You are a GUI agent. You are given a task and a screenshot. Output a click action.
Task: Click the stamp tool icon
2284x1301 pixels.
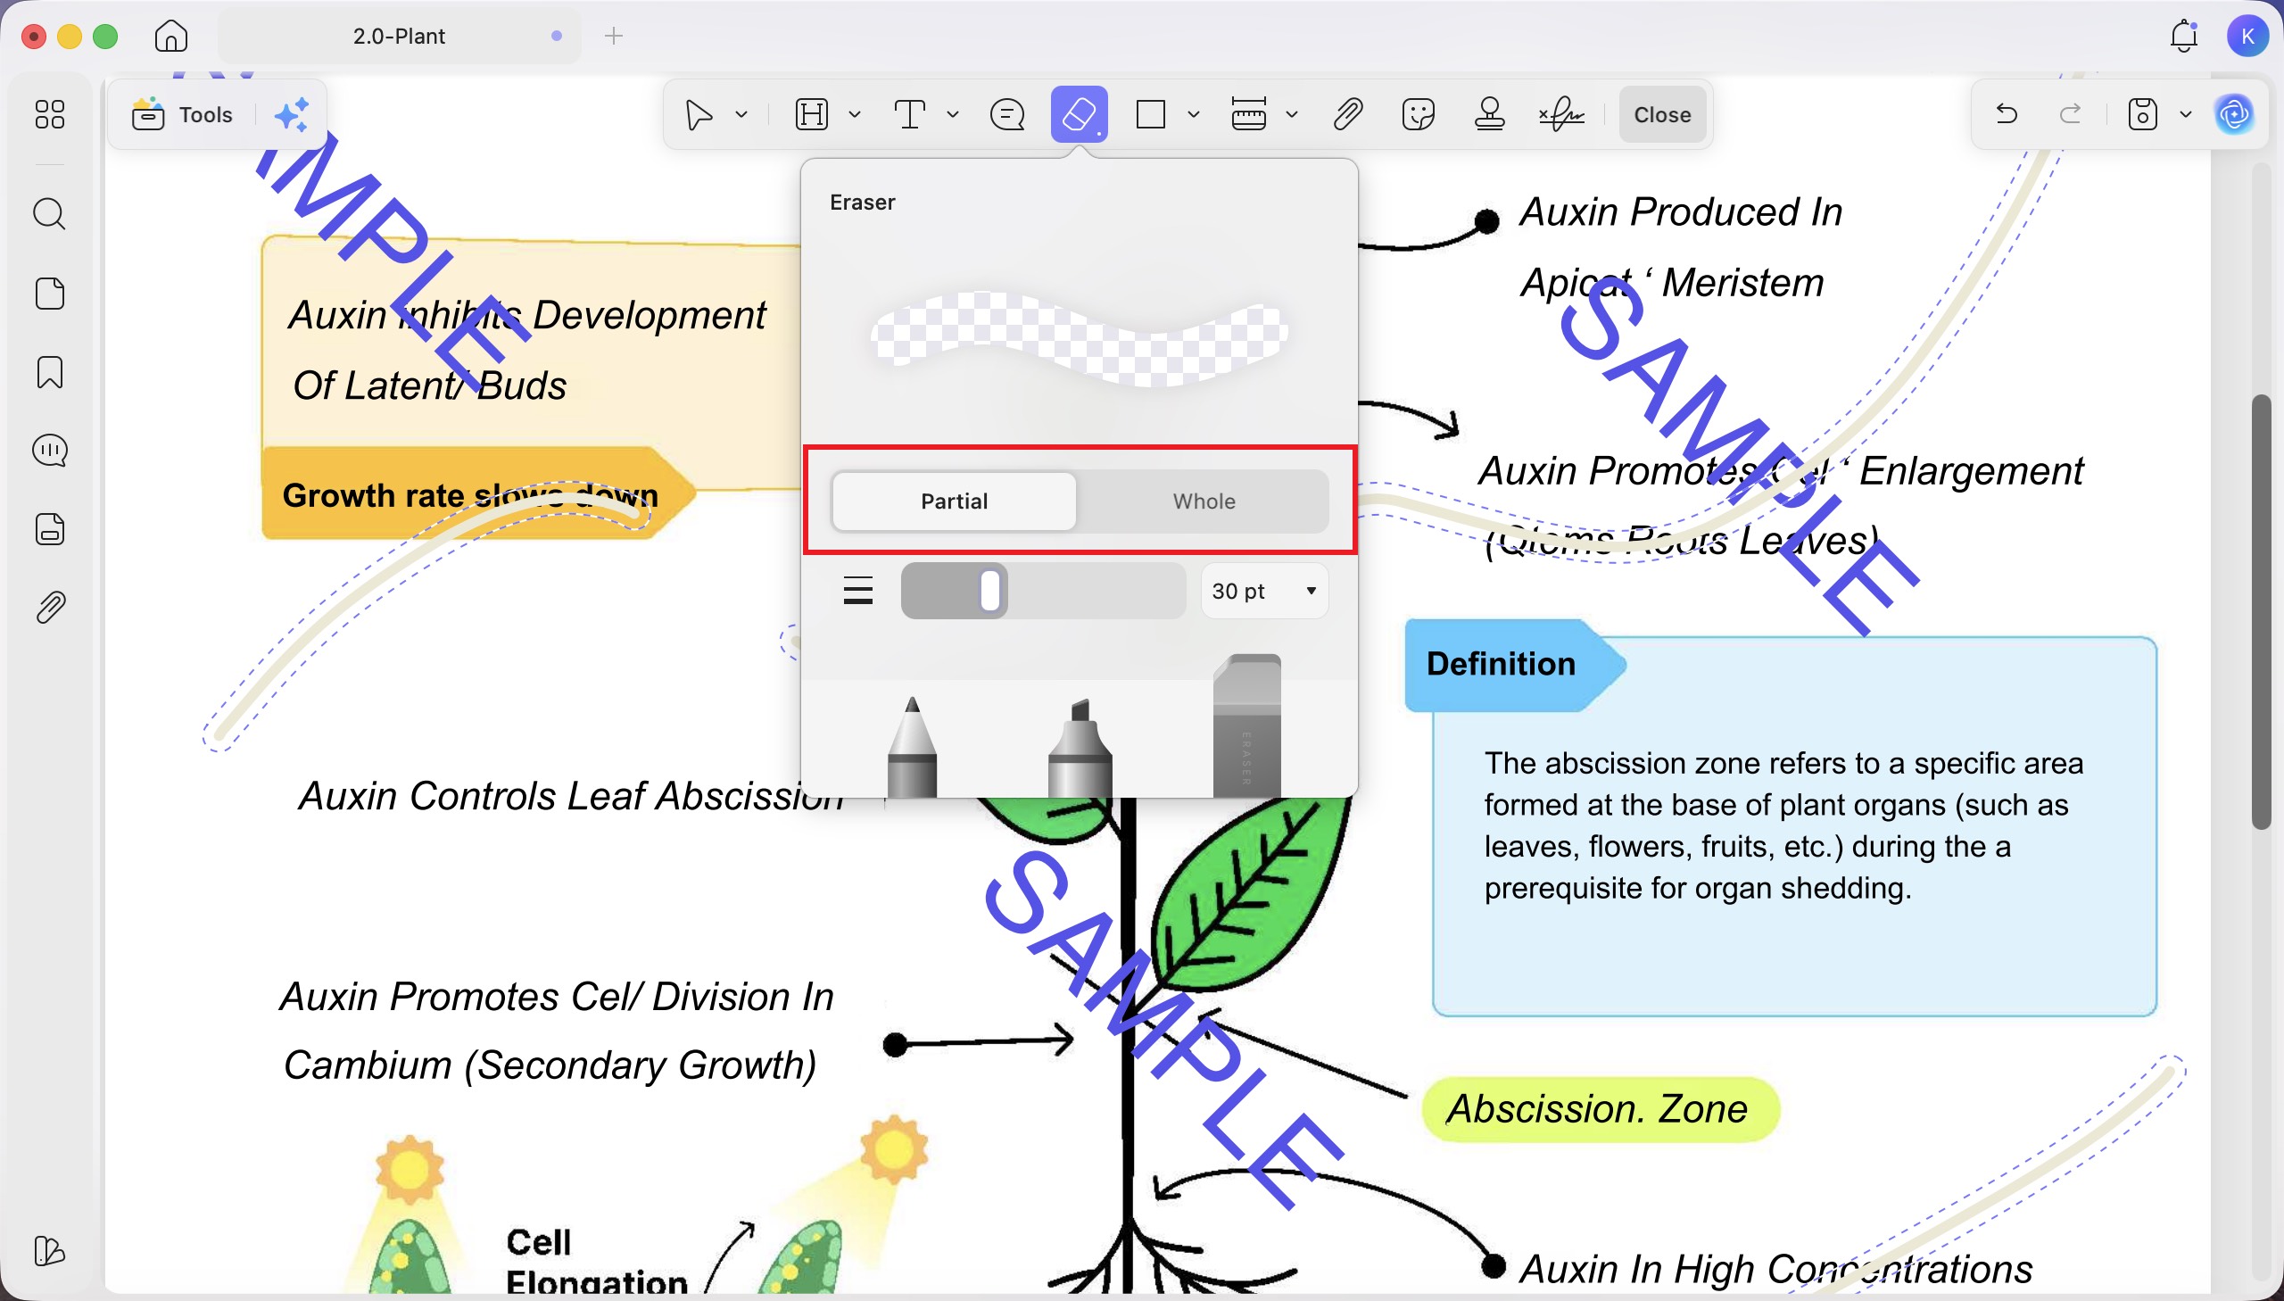tap(1489, 114)
